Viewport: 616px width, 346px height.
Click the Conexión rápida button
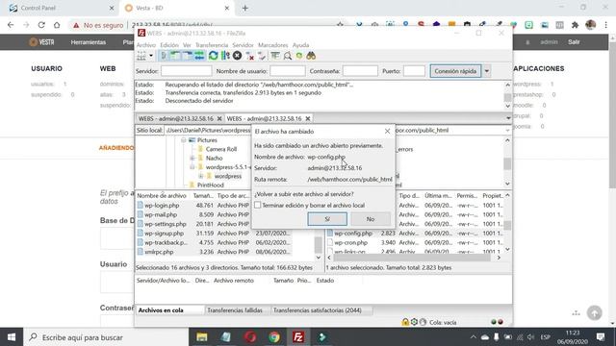455,71
